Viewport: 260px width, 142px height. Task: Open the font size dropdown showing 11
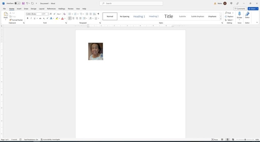(x=48, y=14)
